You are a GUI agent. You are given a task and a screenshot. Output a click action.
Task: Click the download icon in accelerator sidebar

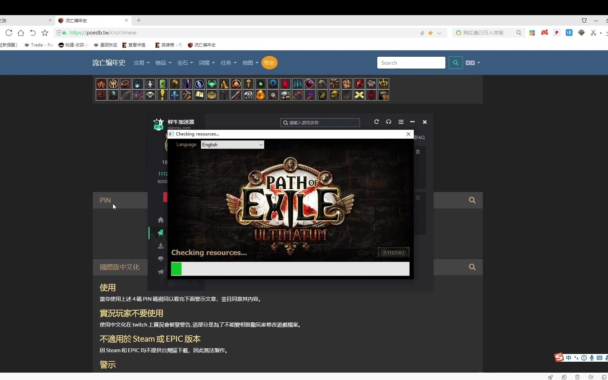(161, 246)
